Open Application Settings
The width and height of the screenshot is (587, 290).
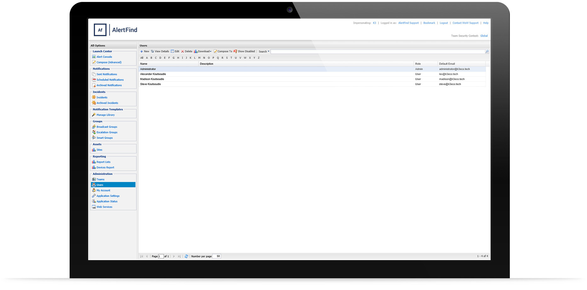108,196
